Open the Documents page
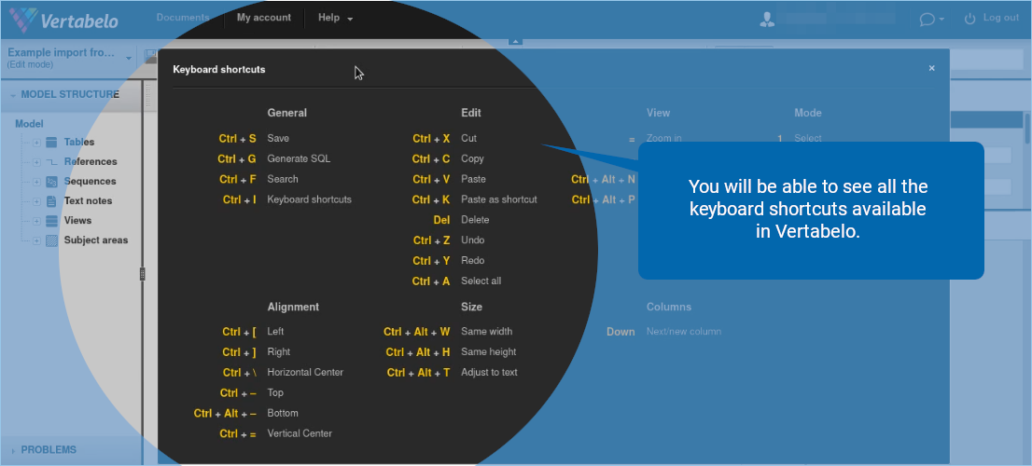Screen dimensions: 1032x466 (183, 18)
